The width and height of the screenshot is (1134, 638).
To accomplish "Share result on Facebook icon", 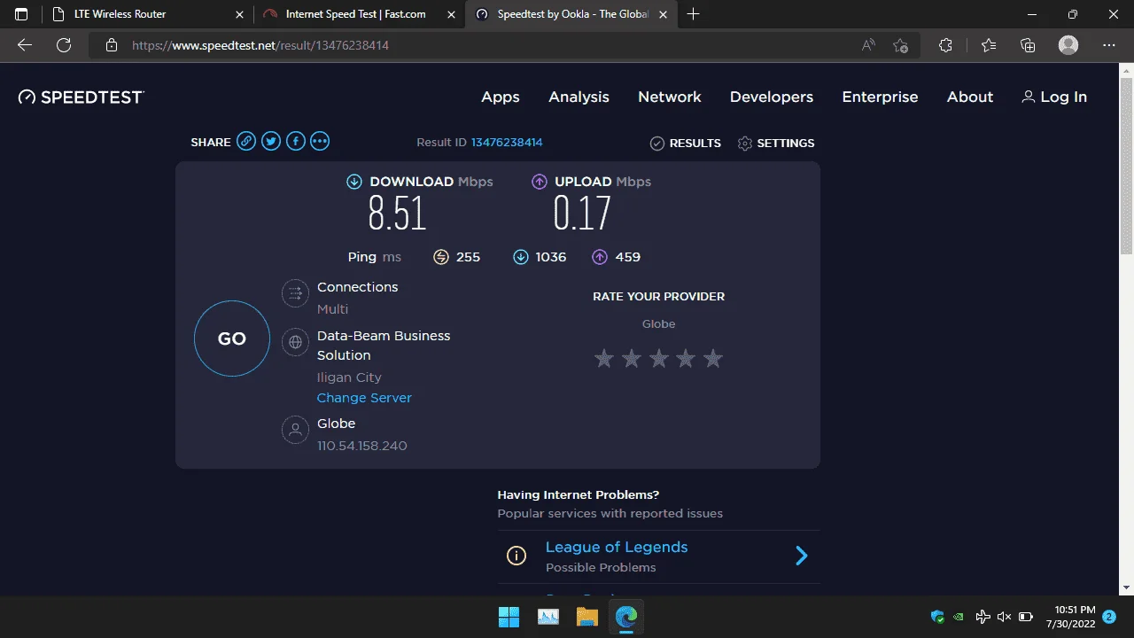I will click(296, 141).
